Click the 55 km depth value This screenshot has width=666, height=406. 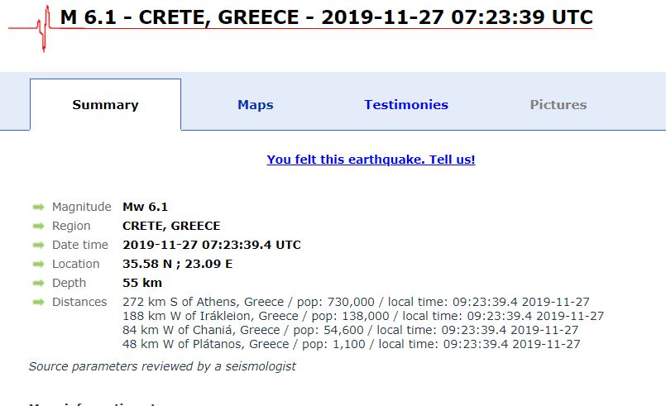click(x=142, y=283)
